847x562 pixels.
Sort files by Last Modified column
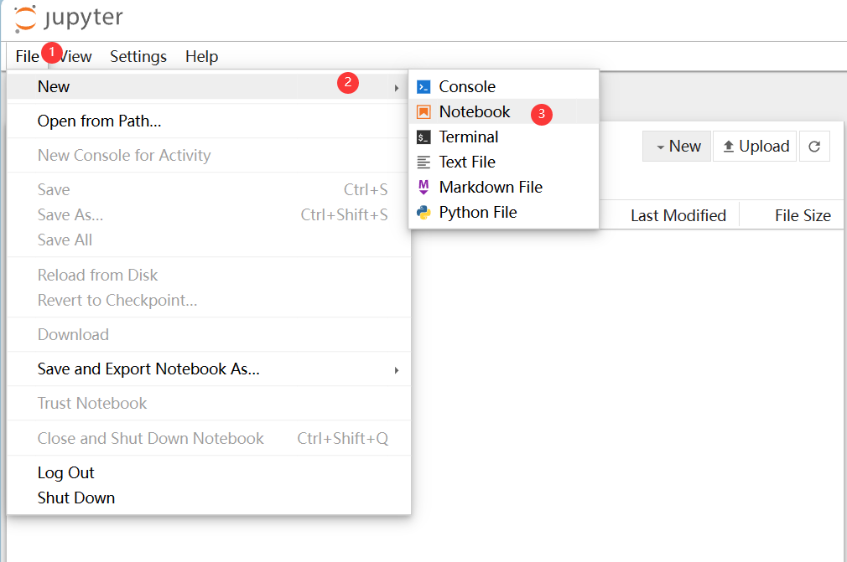[678, 215]
